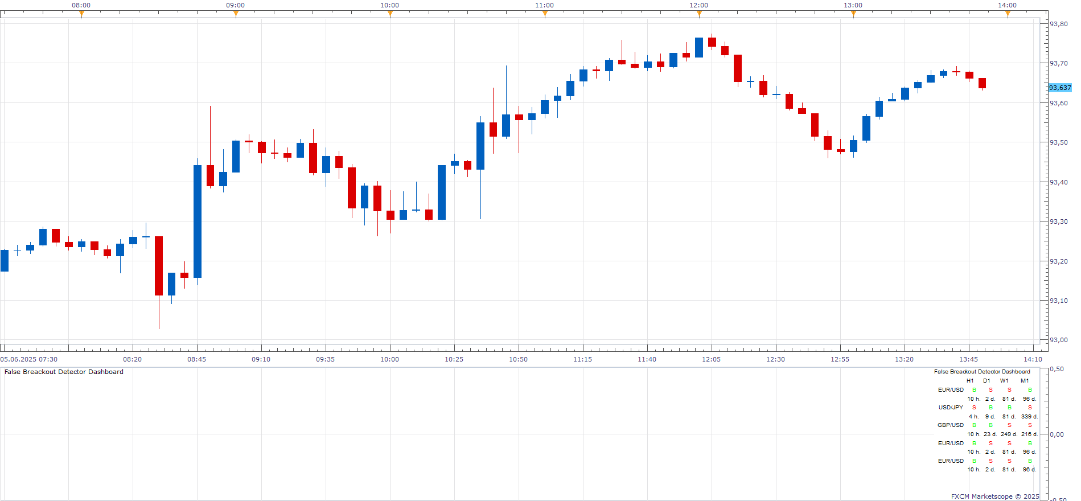Viewport: 1081px width, 501px height.
Task: Click the 10:25 time axis label
Action: [454, 359]
